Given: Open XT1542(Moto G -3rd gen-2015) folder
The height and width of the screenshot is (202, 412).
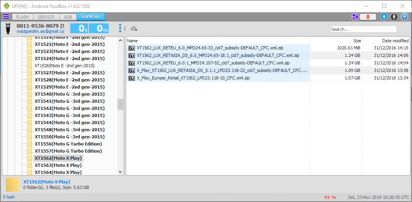Looking at the screenshot, I should [69, 108].
